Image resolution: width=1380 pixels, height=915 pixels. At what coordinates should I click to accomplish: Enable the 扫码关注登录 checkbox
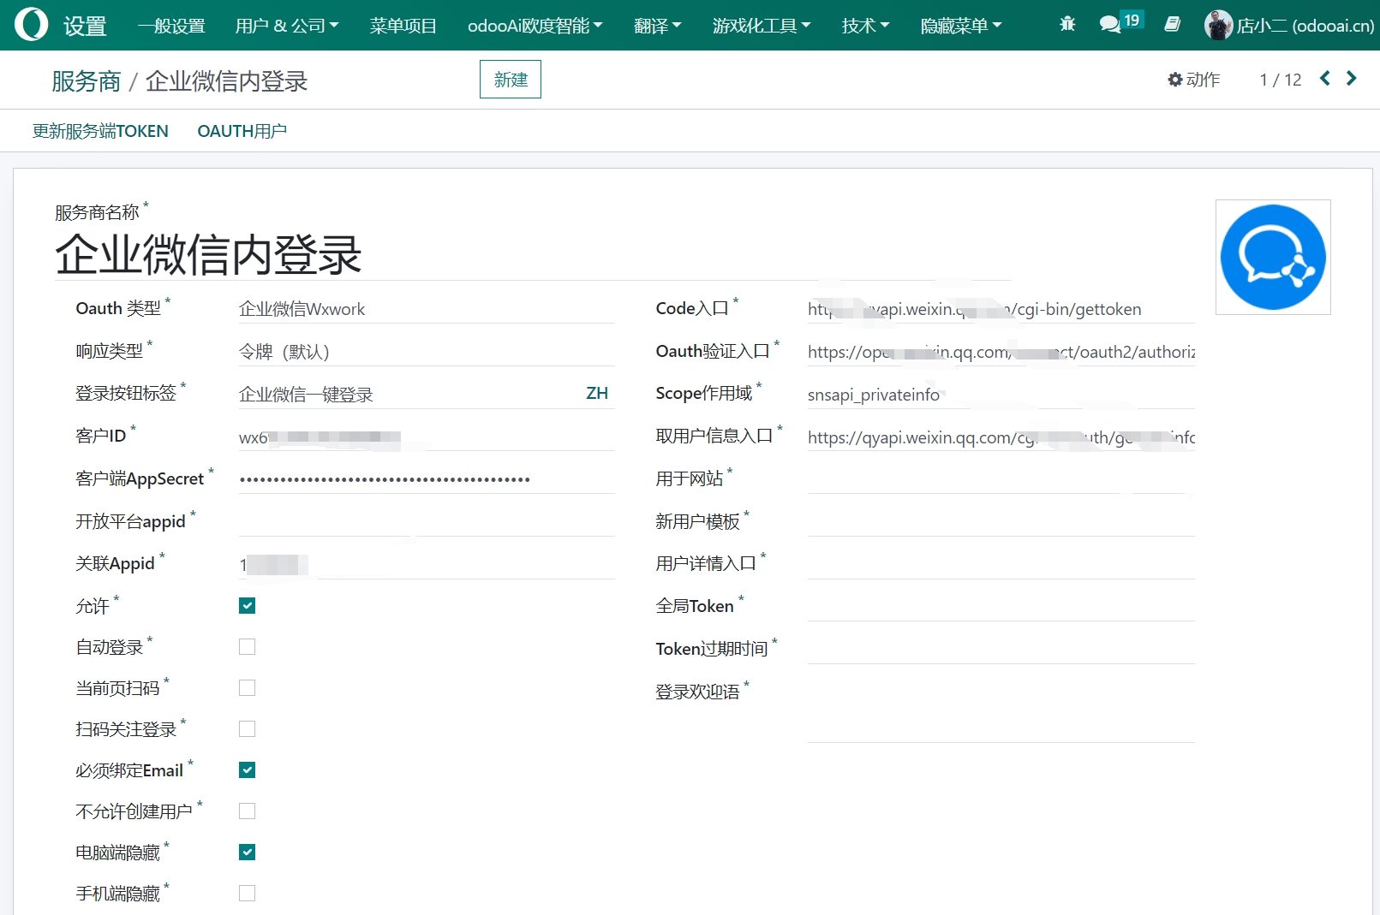(x=247, y=729)
